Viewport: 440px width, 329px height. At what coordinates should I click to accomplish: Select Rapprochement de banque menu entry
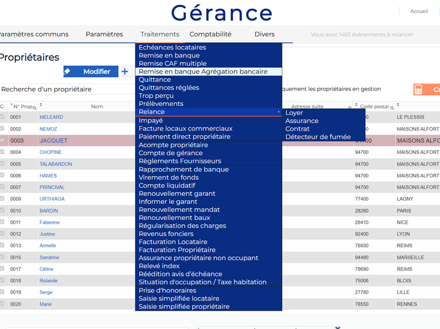click(x=184, y=169)
